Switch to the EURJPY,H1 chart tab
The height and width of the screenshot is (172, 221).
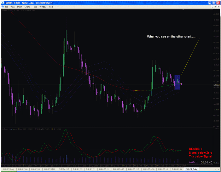(36, 169)
